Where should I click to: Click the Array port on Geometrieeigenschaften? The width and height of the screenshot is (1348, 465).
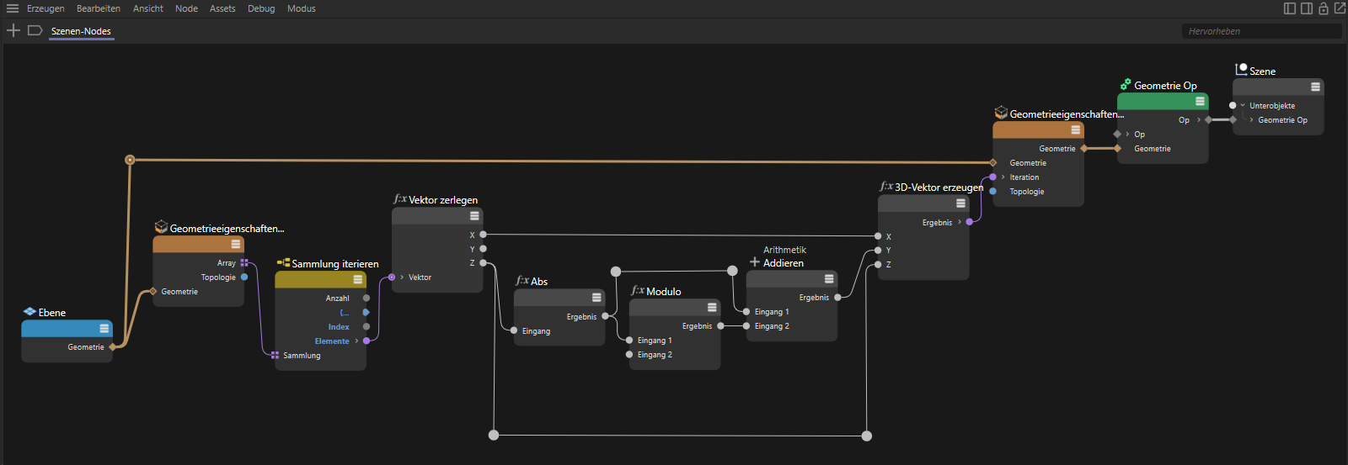coord(244,262)
